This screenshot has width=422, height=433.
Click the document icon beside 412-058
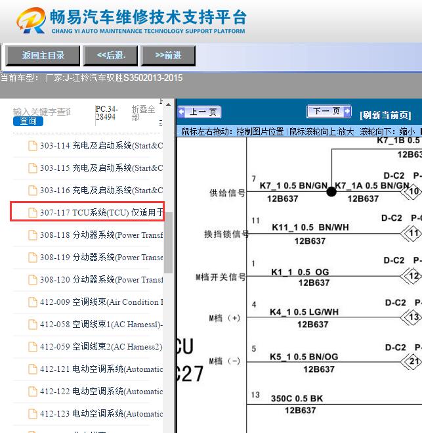tap(33, 325)
